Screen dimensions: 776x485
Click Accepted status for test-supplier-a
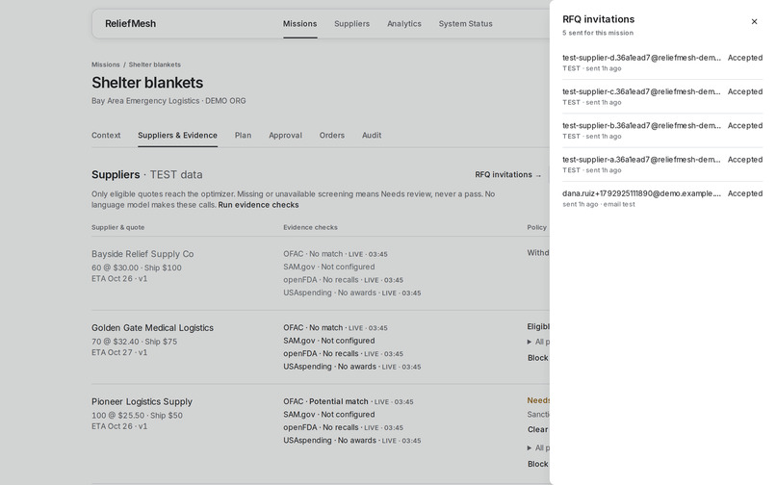pos(745,160)
